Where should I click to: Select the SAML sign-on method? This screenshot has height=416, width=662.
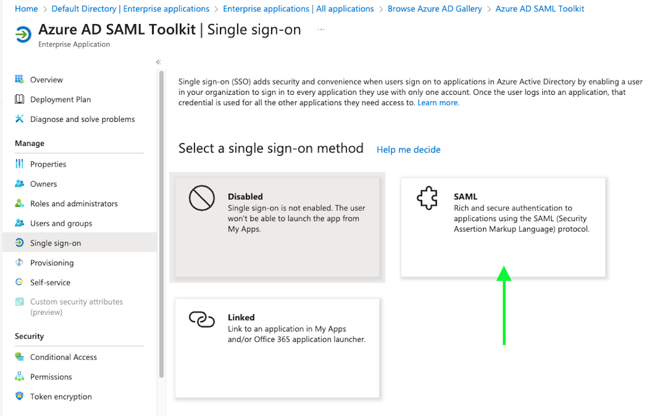pyautogui.click(x=503, y=227)
